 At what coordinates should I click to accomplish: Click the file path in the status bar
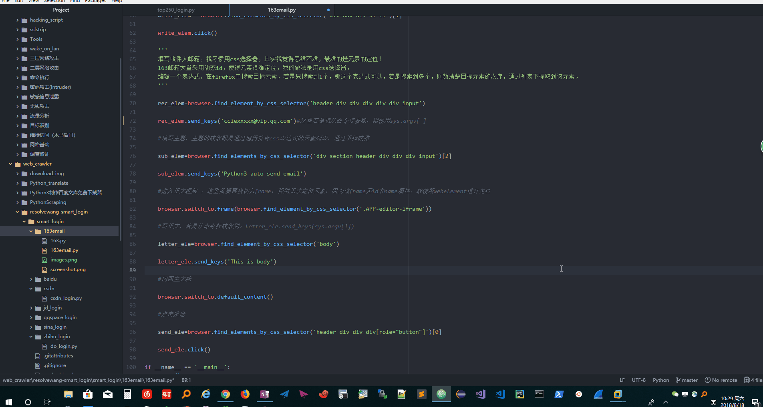89,380
